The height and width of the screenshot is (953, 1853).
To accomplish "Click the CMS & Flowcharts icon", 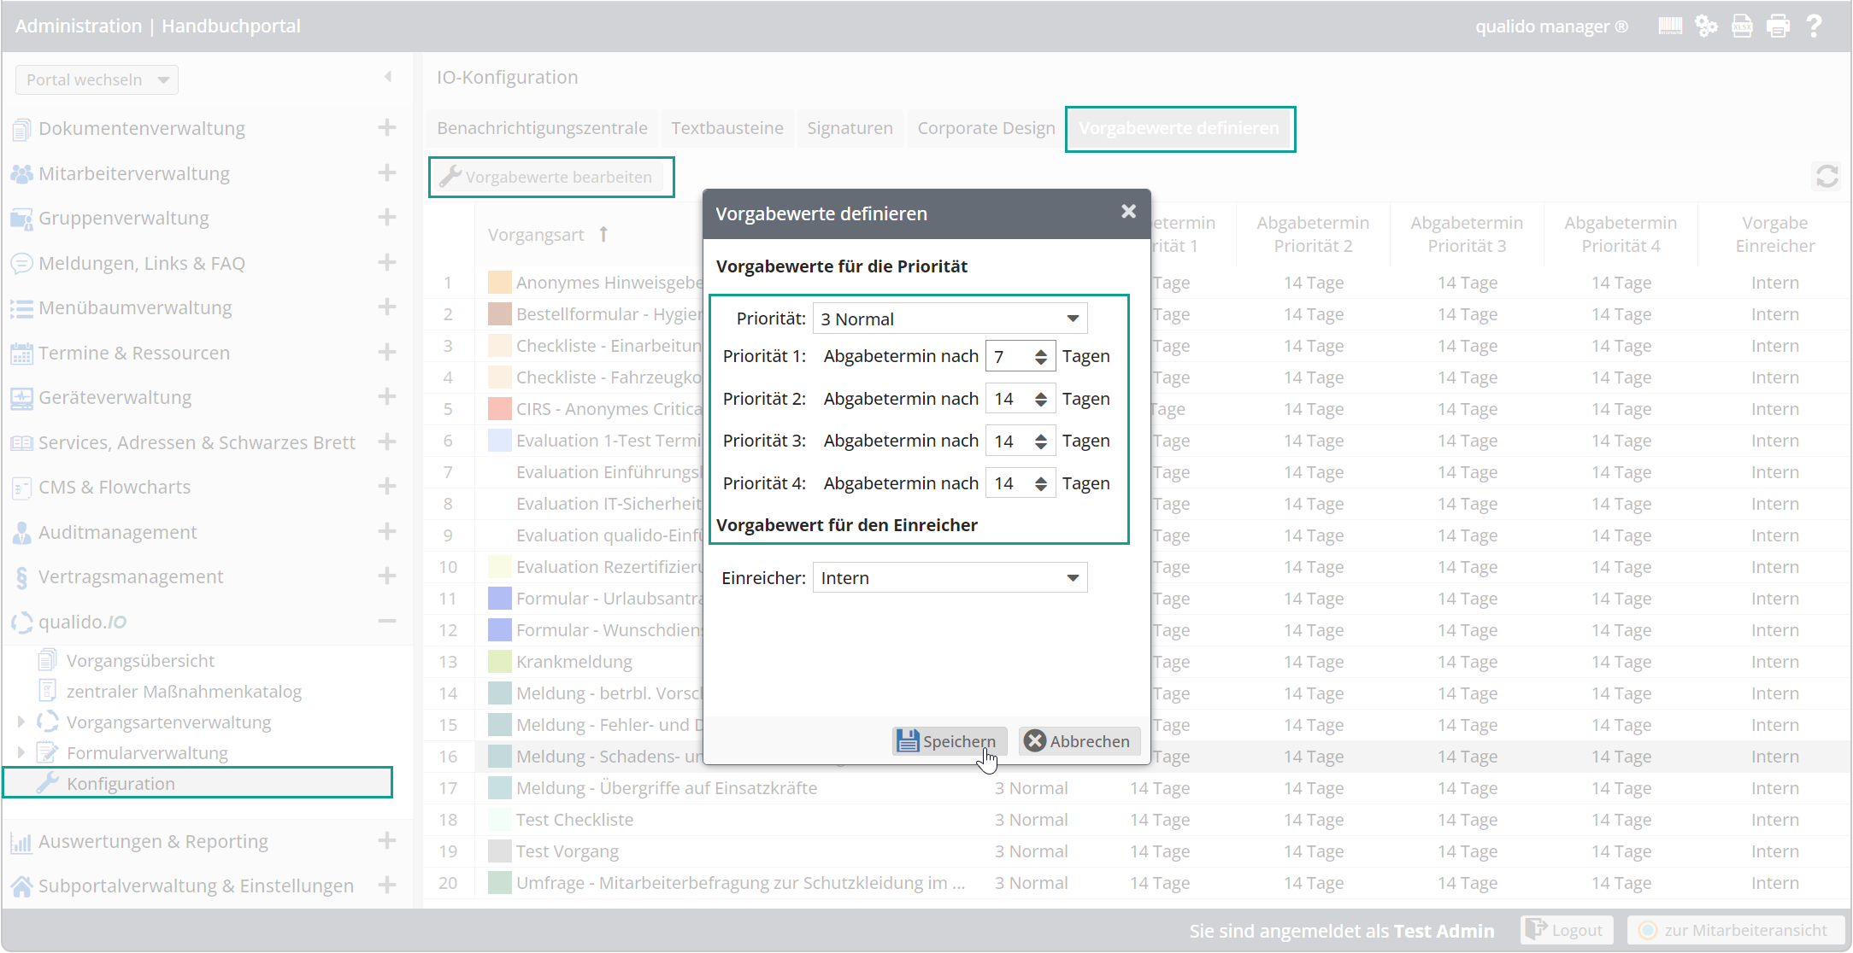I will [x=21, y=488].
